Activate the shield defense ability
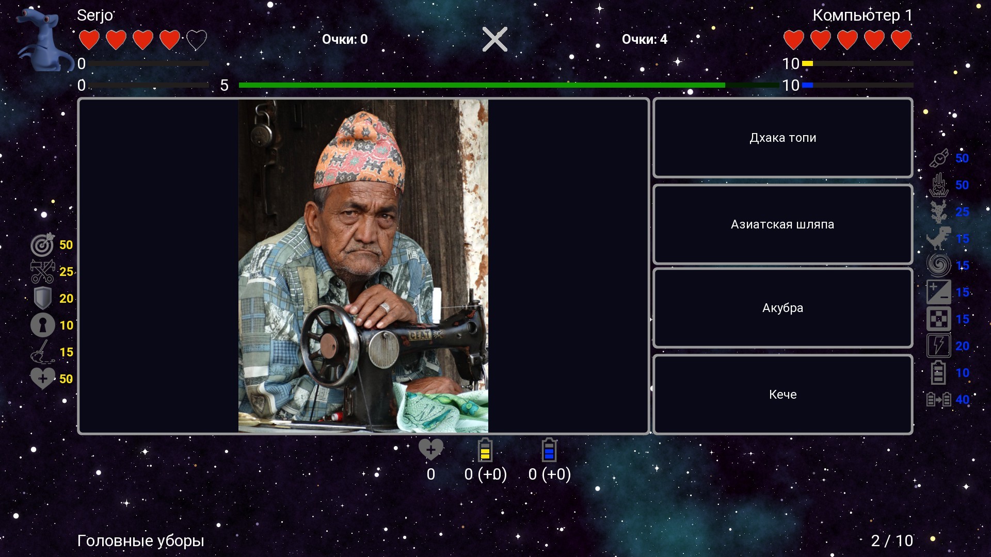The image size is (991, 557). pyautogui.click(x=42, y=299)
